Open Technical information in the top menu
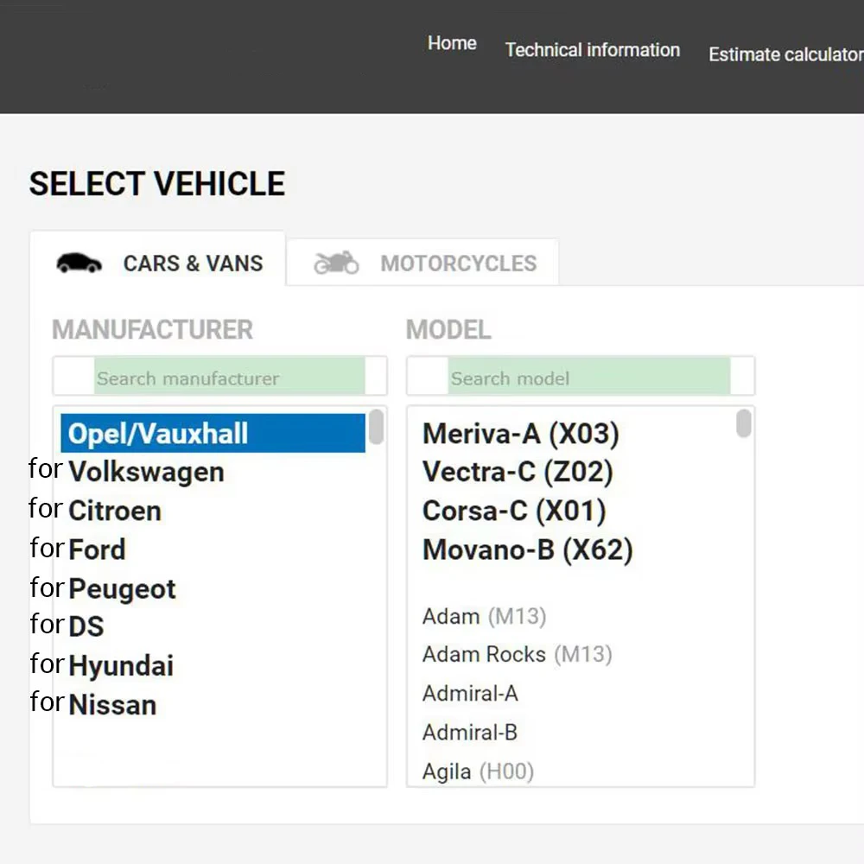Image resolution: width=864 pixels, height=864 pixels. pos(592,50)
